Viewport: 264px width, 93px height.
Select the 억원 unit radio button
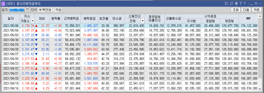(57, 10)
